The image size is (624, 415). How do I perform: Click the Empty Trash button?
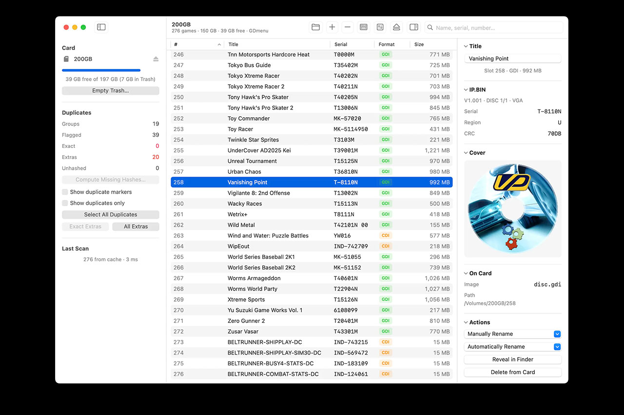pos(111,90)
